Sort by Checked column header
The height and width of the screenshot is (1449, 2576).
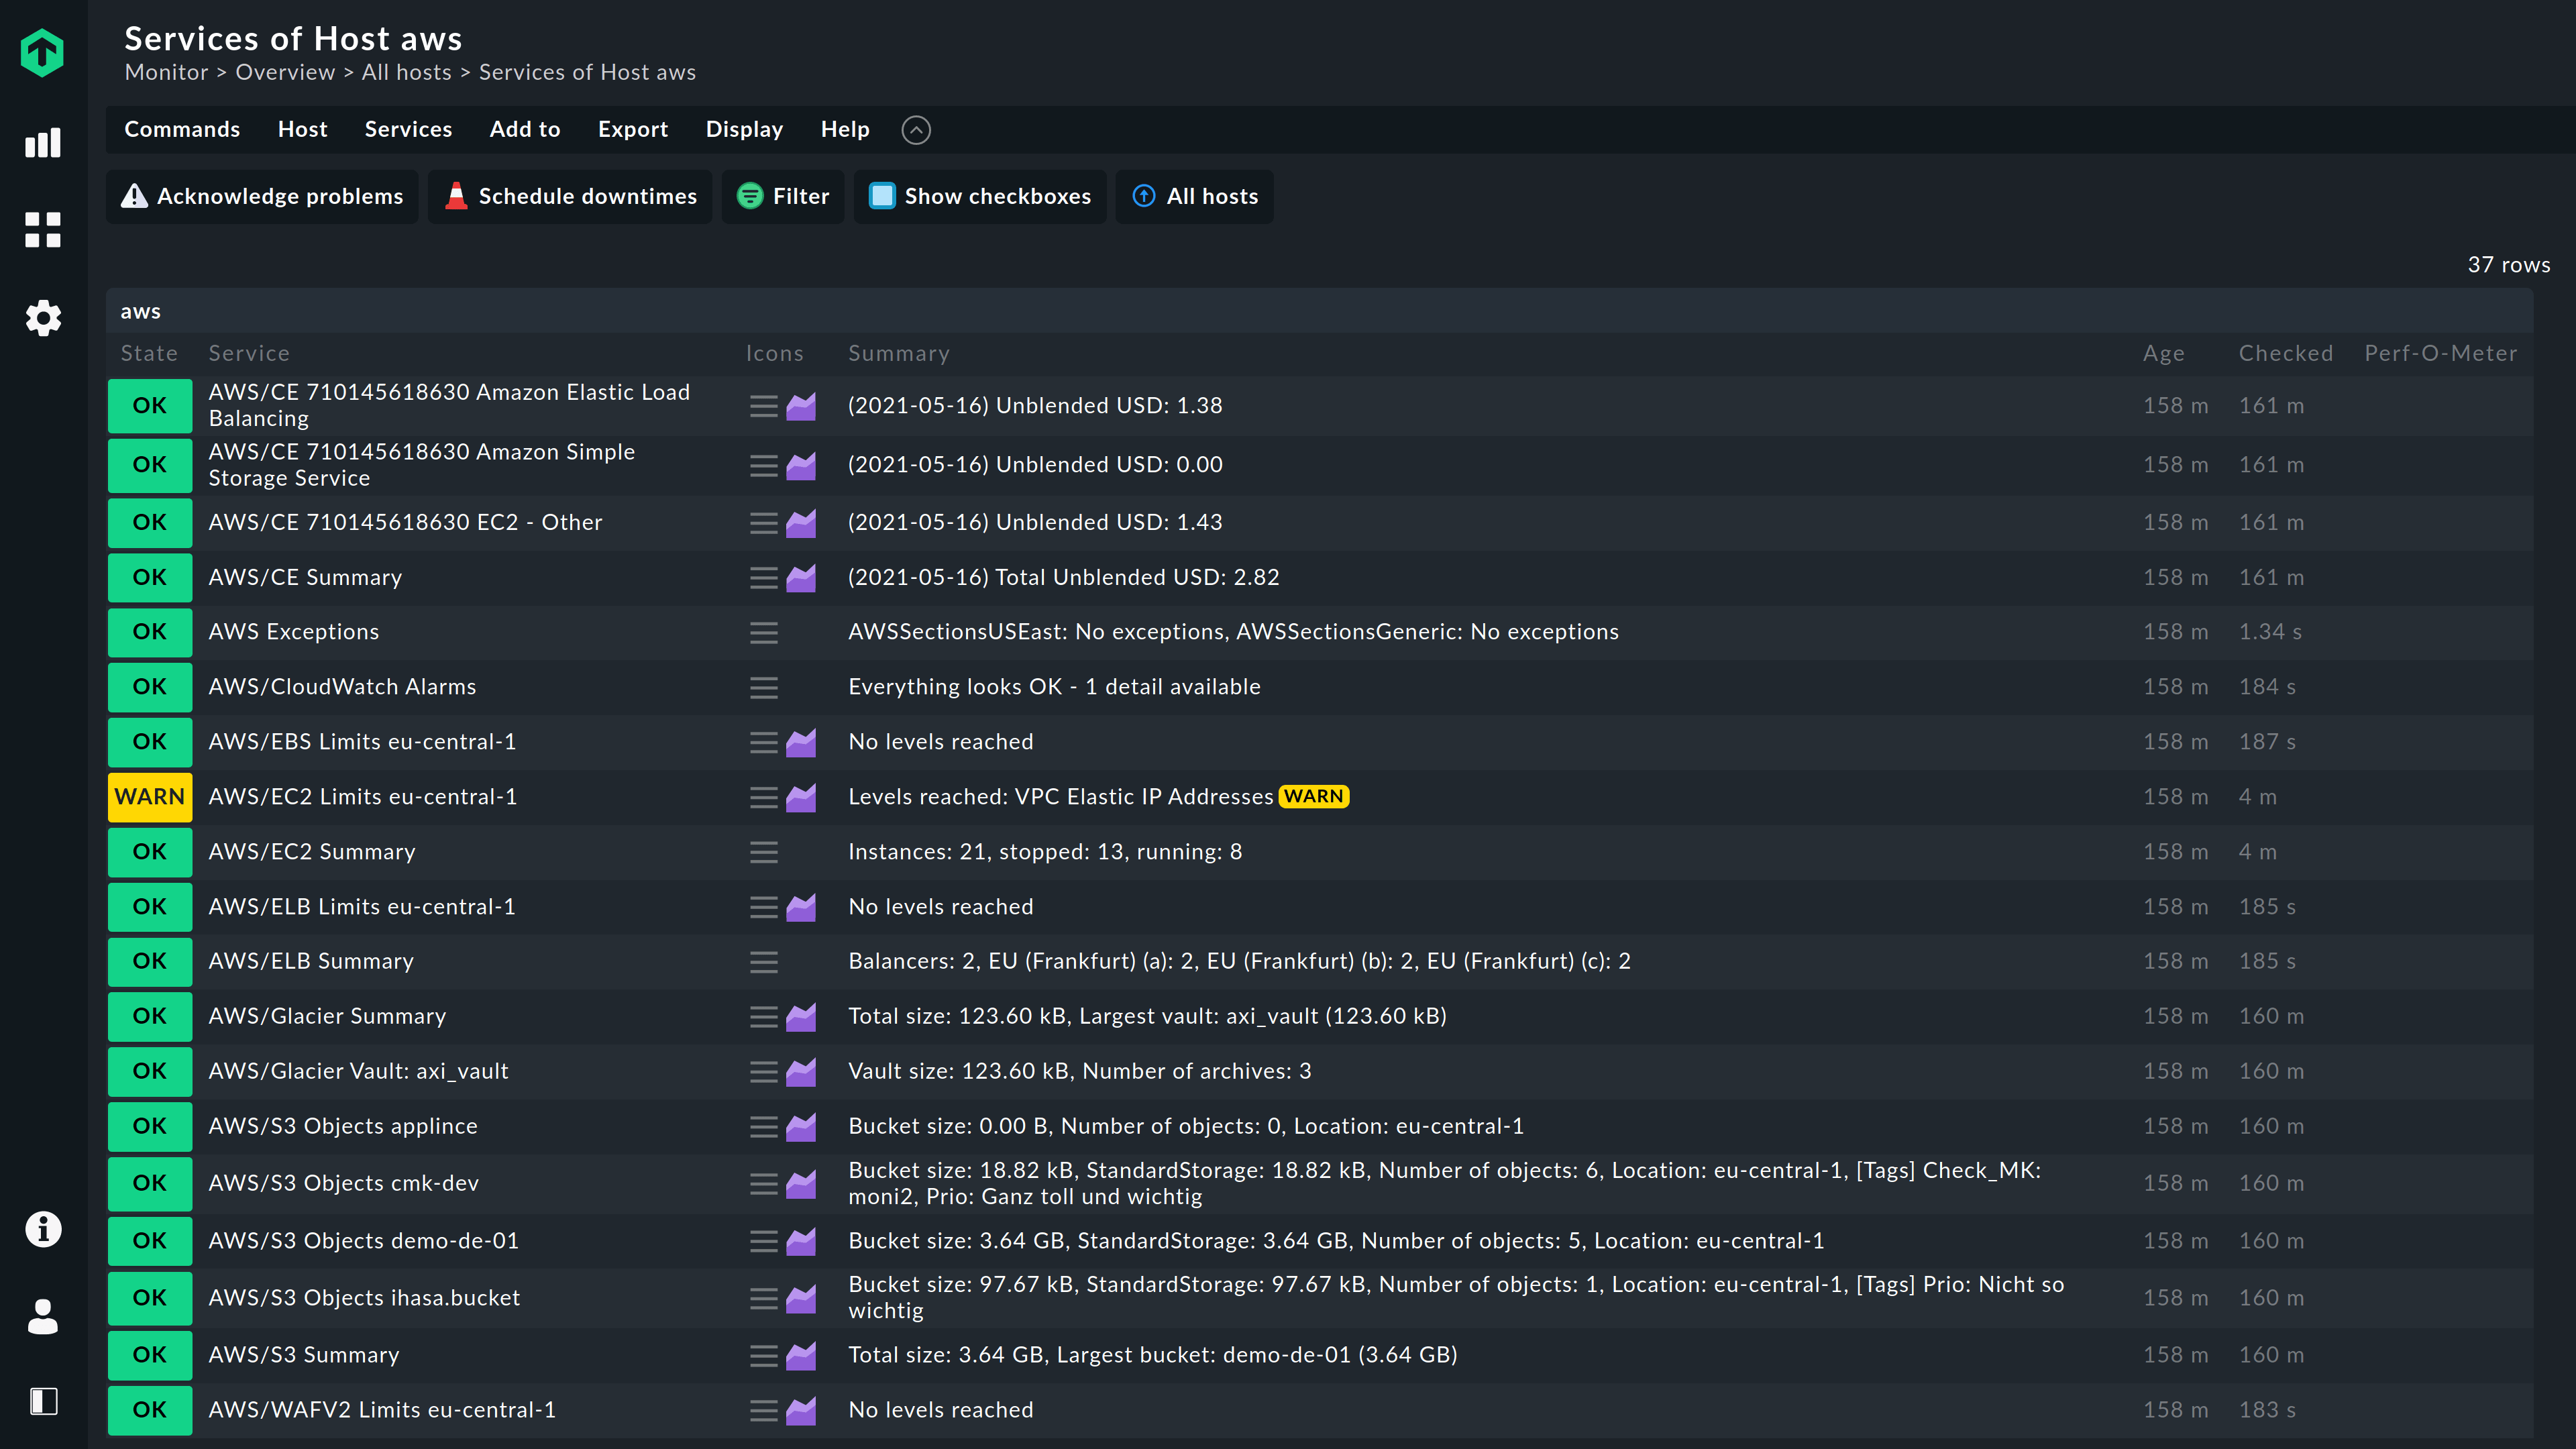(x=2286, y=353)
